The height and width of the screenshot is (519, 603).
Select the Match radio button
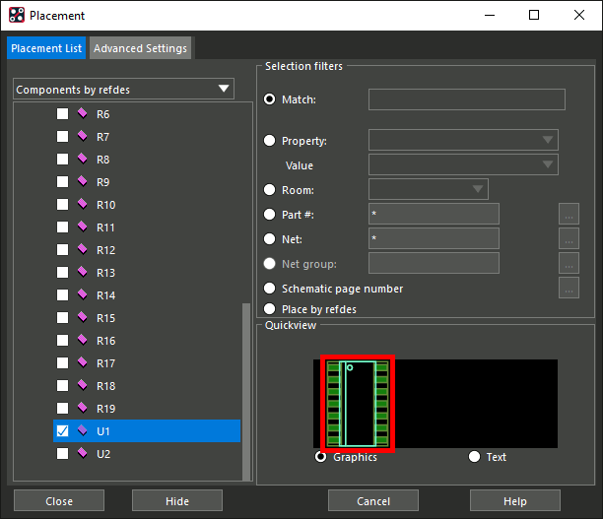pos(269,99)
